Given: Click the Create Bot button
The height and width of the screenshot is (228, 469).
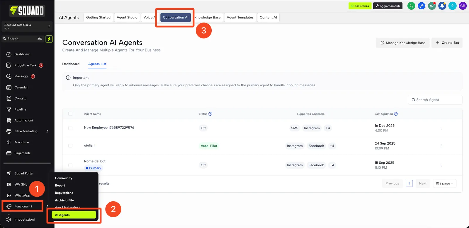Looking at the screenshot, I should [447, 43].
